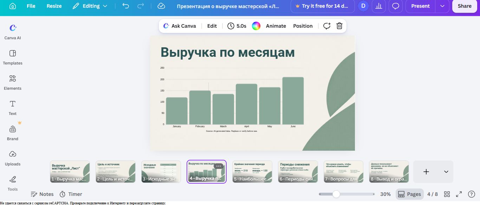The width and height of the screenshot is (480, 205).
Task: Open the File menu
Action: pyautogui.click(x=31, y=6)
